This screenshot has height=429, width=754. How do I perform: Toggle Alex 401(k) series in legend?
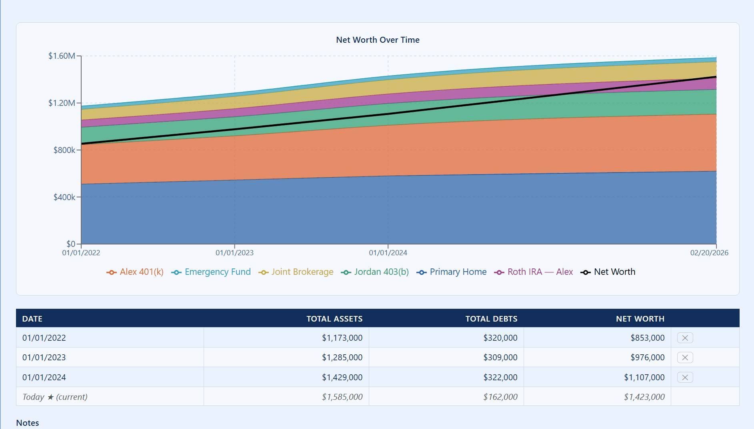pyautogui.click(x=135, y=272)
